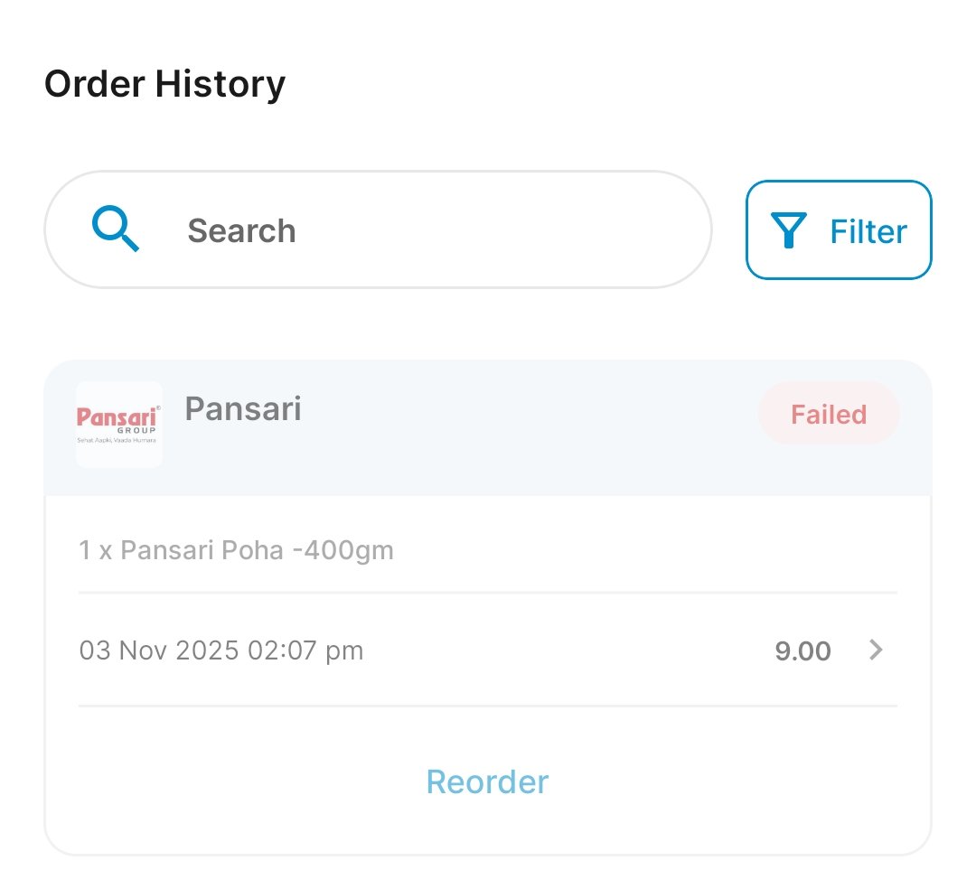Click the funnel icon on Filter
Image resolution: width=976 pixels, height=870 pixels.
pos(789,231)
